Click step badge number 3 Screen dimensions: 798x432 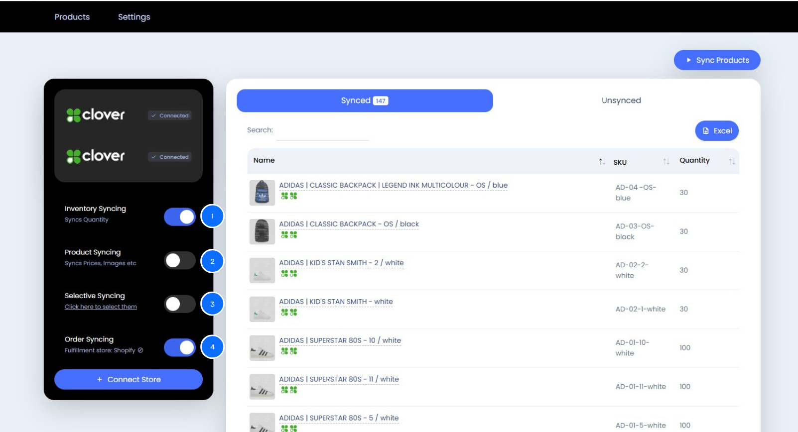coord(212,304)
